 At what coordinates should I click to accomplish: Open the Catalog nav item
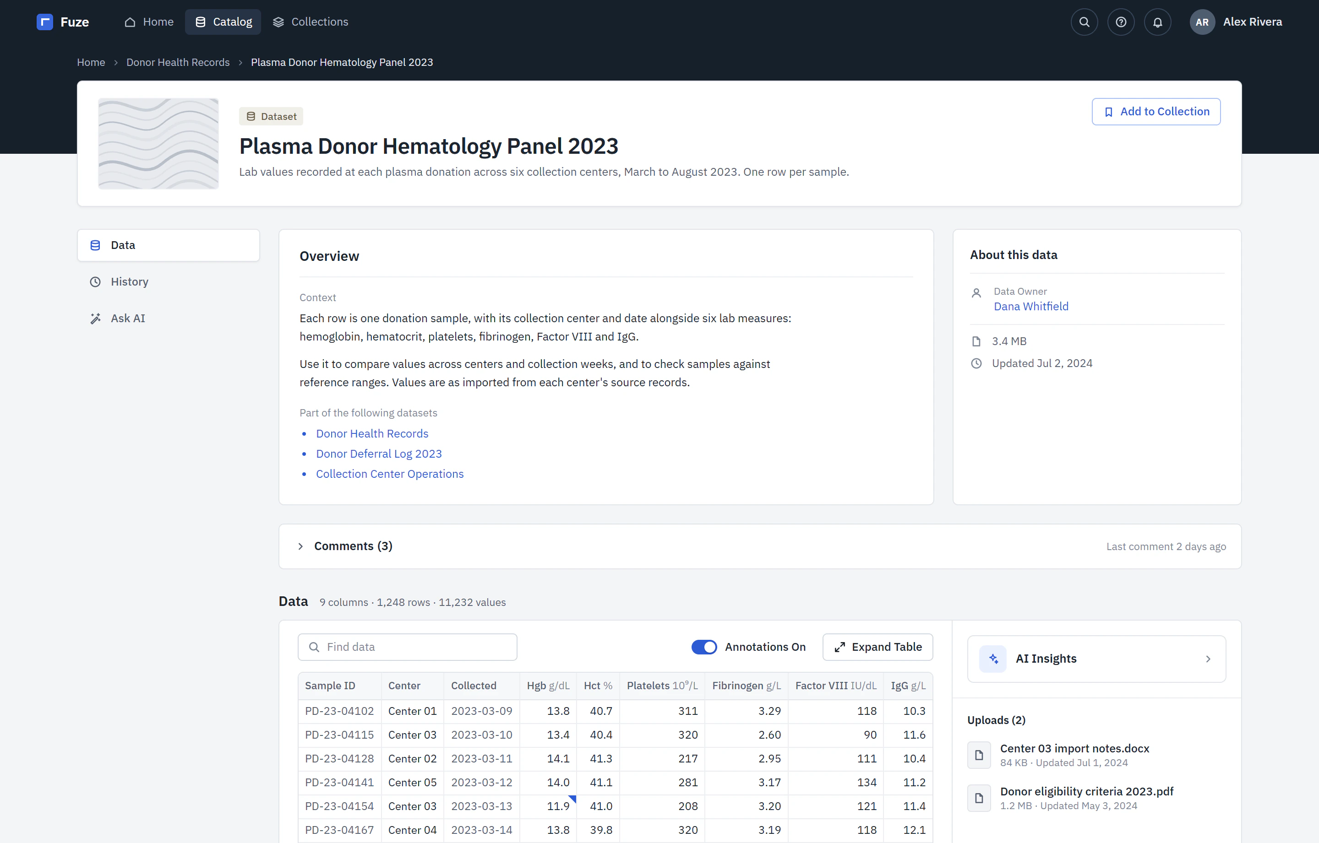(223, 22)
